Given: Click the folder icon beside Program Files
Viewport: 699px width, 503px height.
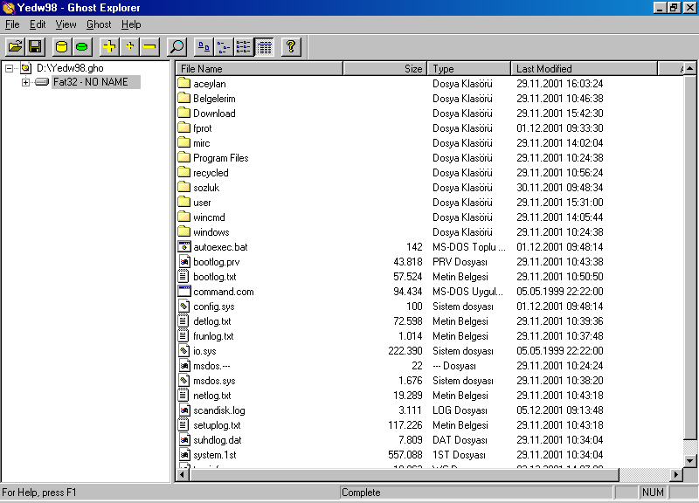Looking at the screenshot, I should [x=183, y=158].
